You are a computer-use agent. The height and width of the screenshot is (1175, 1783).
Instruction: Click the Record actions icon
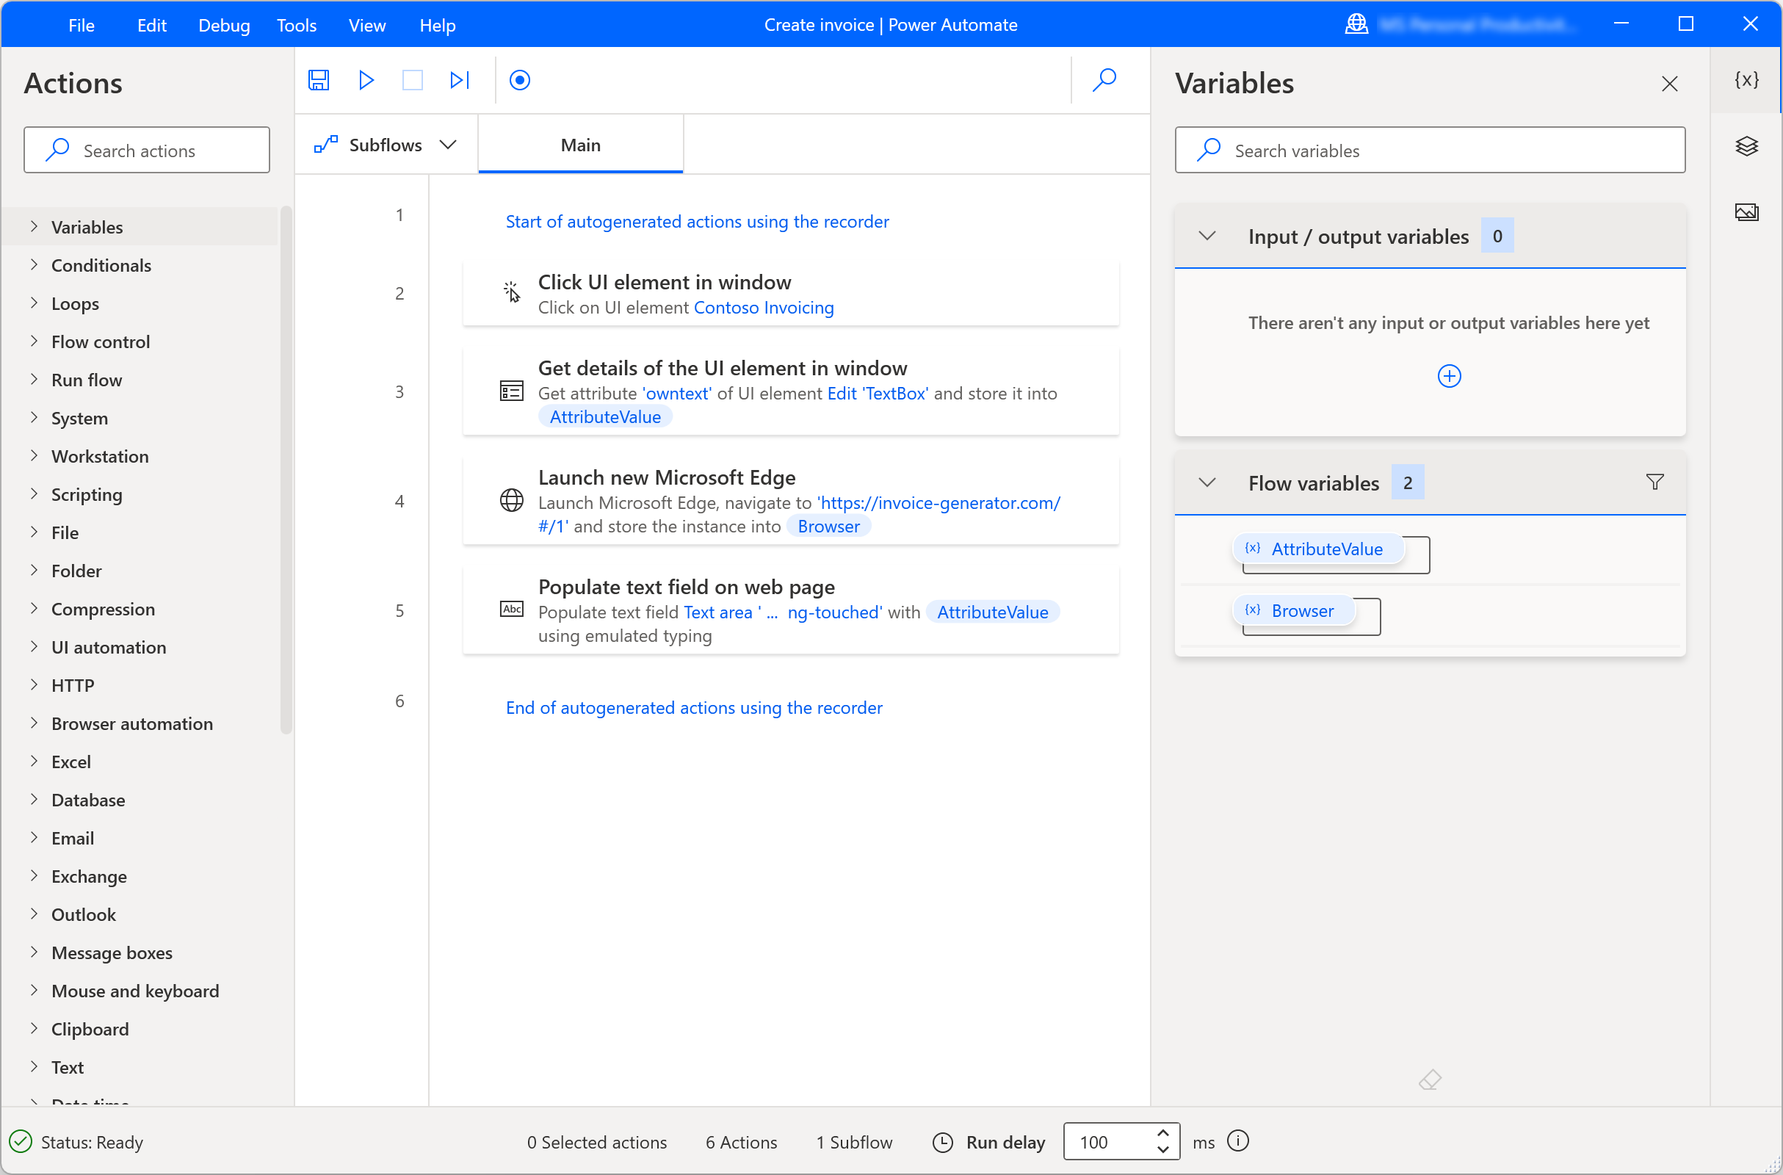(521, 80)
